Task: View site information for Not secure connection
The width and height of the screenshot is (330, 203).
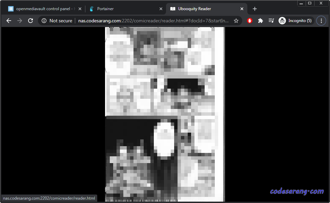Action: (x=44, y=21)
